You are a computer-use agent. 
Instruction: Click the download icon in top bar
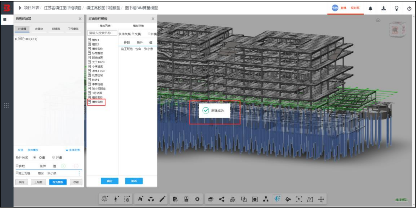[x=384, y=8]
